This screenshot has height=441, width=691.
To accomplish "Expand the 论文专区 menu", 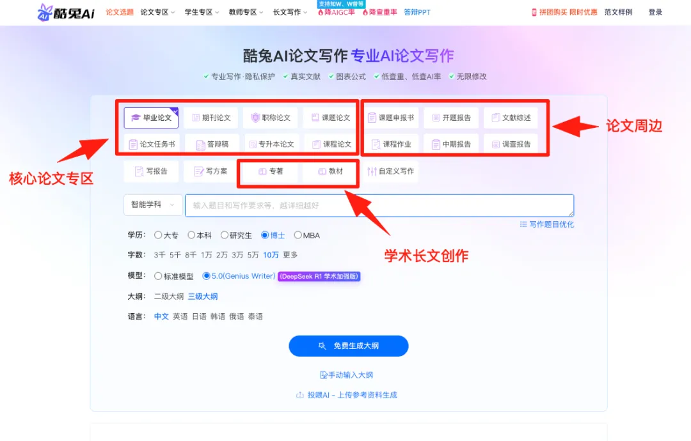I will (158, 12).
